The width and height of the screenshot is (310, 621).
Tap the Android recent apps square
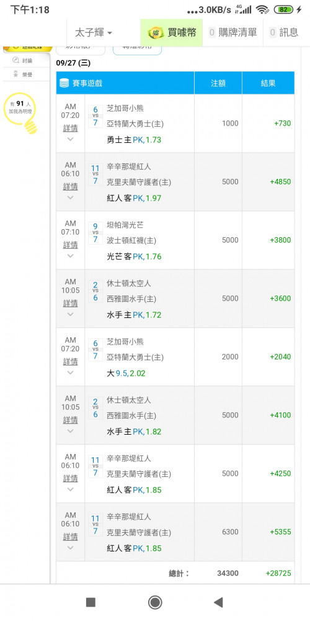click(91, 602)
